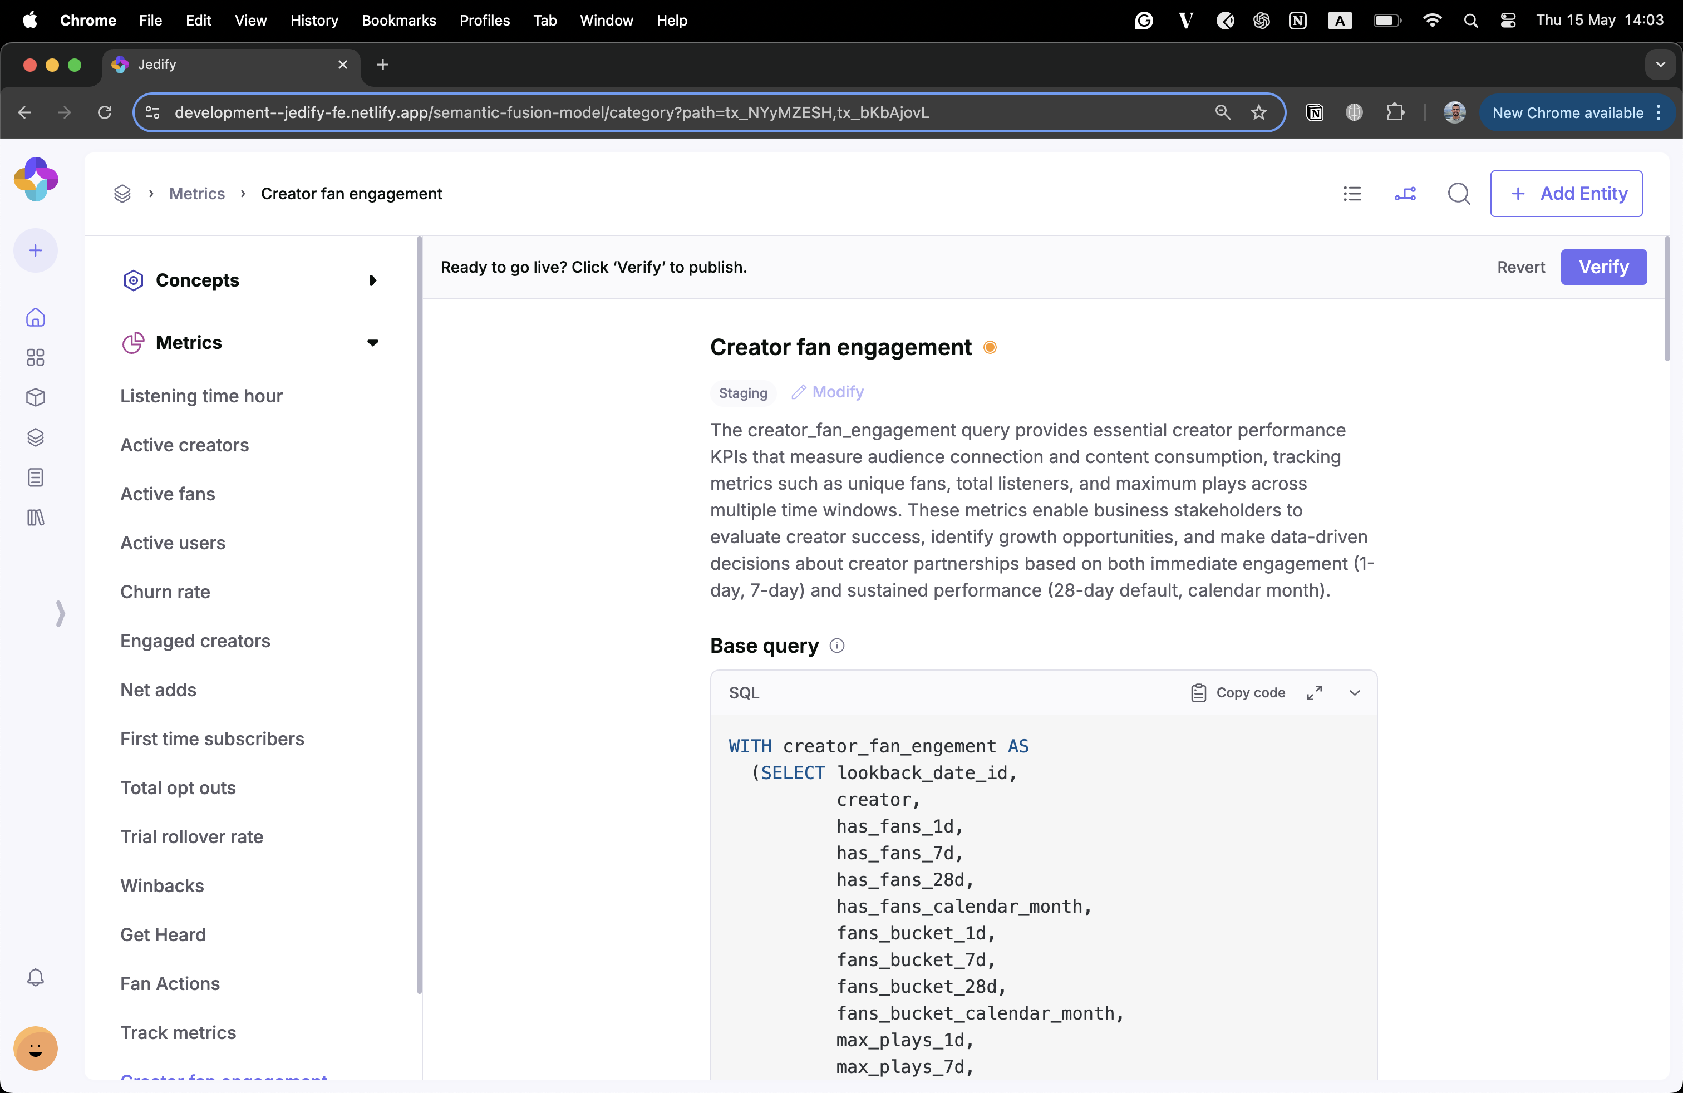This screenshot has height=1093, width=1683.
Task: Click the info icon next to Base query
Action: click(836, 646)
